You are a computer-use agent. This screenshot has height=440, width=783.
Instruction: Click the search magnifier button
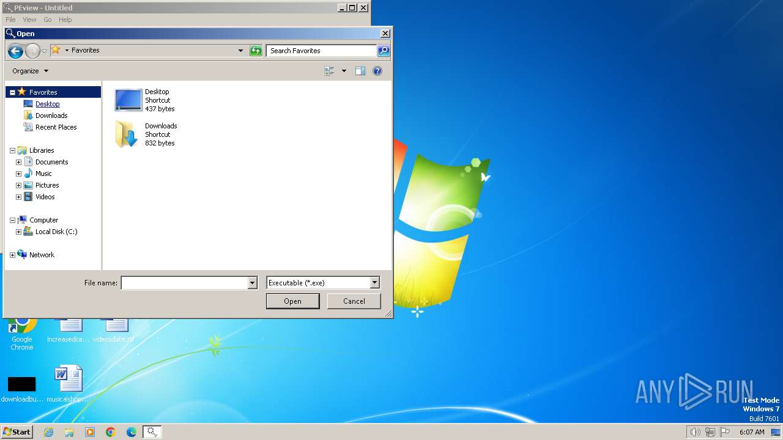click(384, 51)
